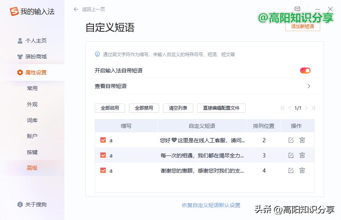Click 清空列表 to clear the list
341x220 pixels.
[178, 108]
